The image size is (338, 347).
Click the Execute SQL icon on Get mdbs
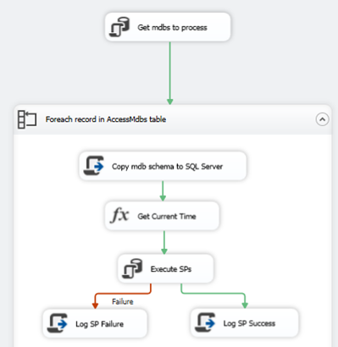point(119,27)
